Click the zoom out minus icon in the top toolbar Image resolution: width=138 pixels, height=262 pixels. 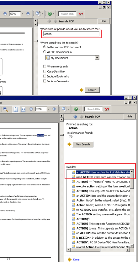pos(5,14)
